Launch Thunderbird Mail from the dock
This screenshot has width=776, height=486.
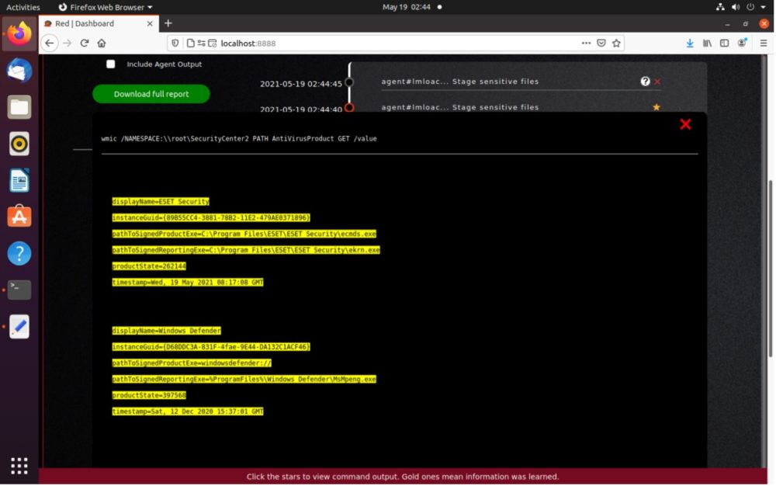pyautogui.click(x=19, y=71)
